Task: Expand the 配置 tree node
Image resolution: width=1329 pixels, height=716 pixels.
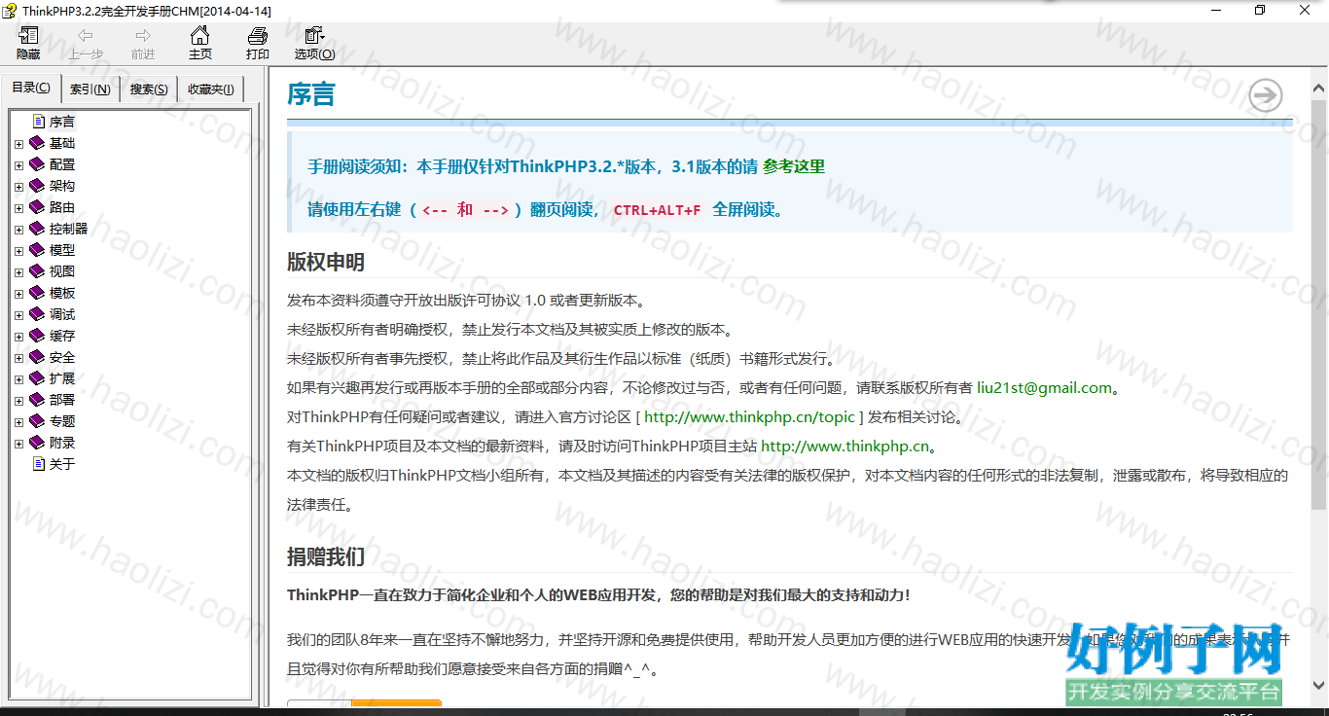Action: (18, 165)
